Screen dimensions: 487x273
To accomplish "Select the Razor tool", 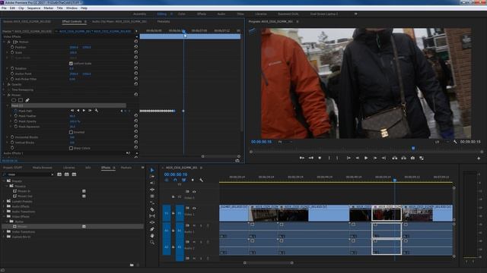I will coord(152,209).
